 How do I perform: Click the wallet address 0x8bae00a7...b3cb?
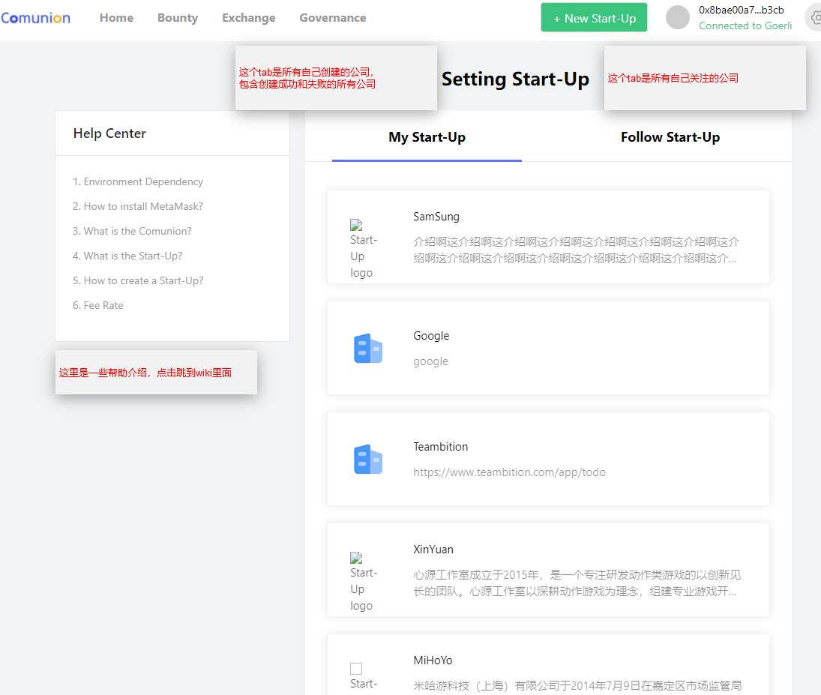tap(741, 10)
